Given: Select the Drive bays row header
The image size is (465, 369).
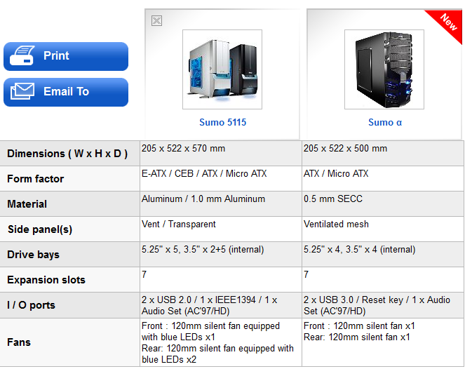Looking at the screenshot, I should pyautogui.click(x=70, y=254).
